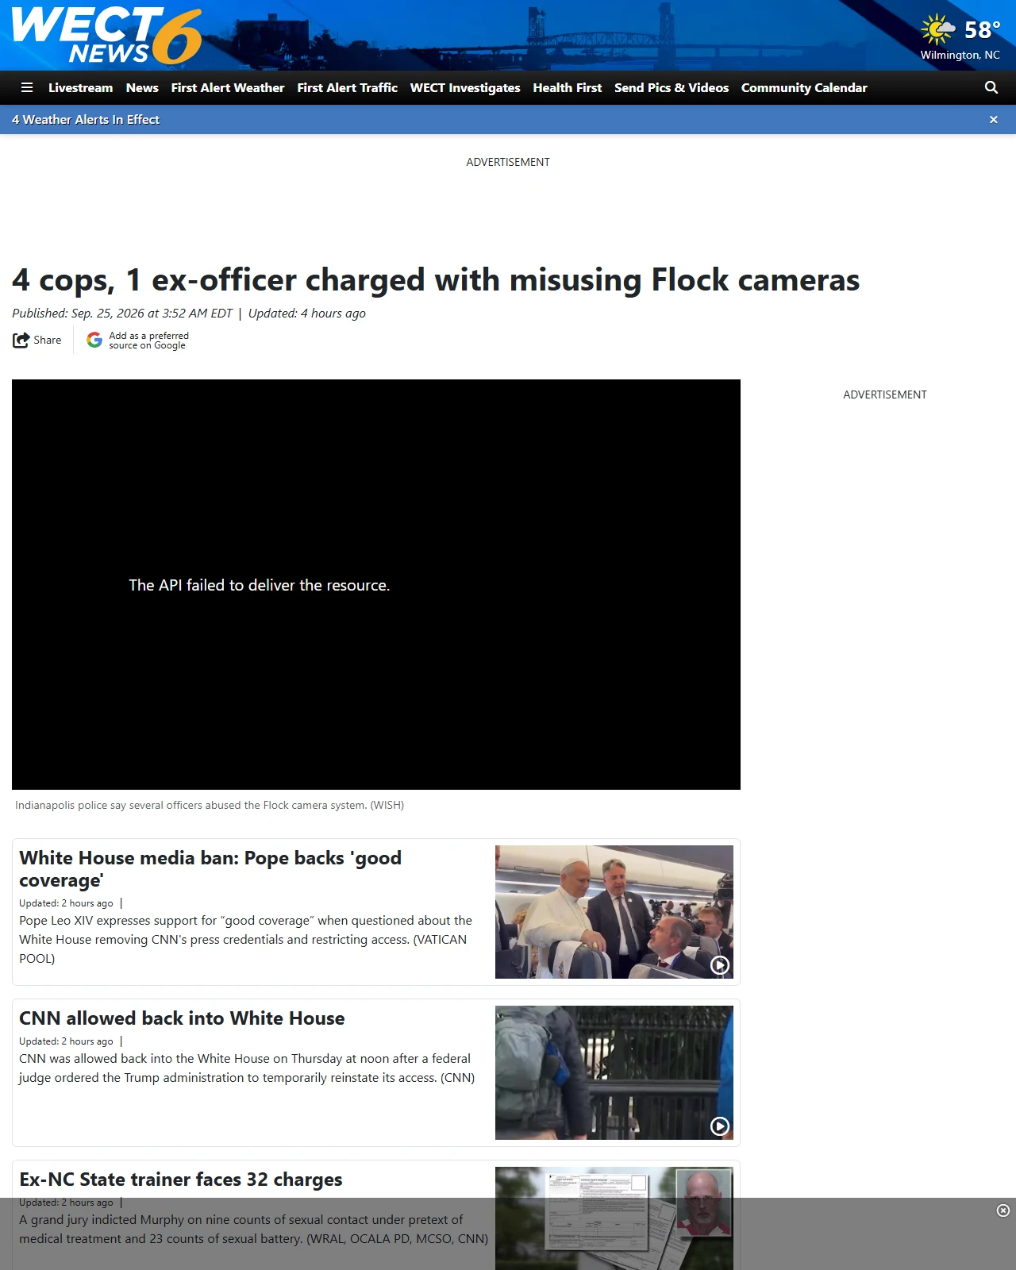The width and height of the screenshot is (1016, 1270).
Task: Click the WECT 6 News logo
Action: 106,35
